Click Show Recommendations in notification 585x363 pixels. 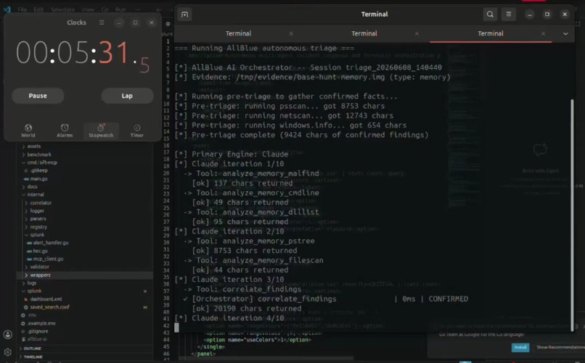pos(560,347)
